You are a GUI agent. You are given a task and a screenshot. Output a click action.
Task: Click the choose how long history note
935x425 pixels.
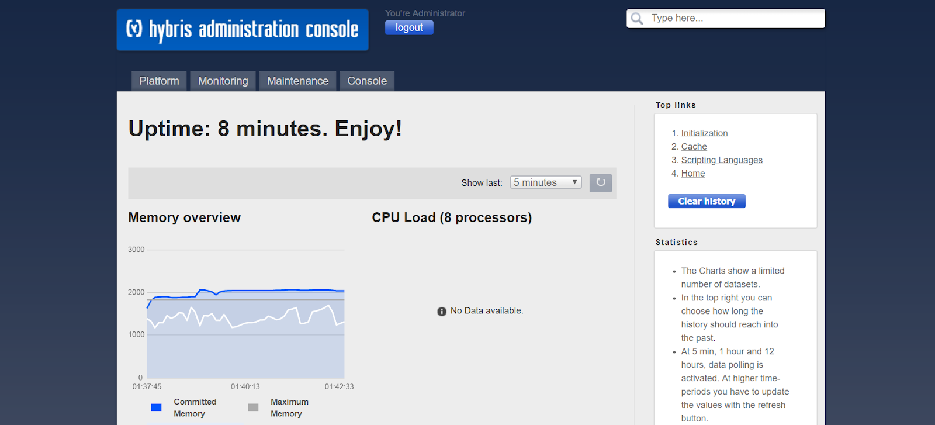(x=729, y=318)
